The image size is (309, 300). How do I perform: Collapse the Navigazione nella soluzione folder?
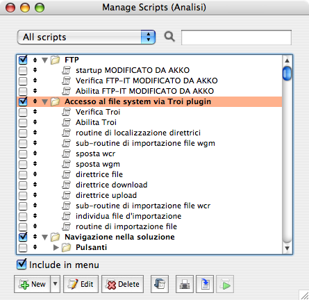pyautogui.click(x=44, y=237)
